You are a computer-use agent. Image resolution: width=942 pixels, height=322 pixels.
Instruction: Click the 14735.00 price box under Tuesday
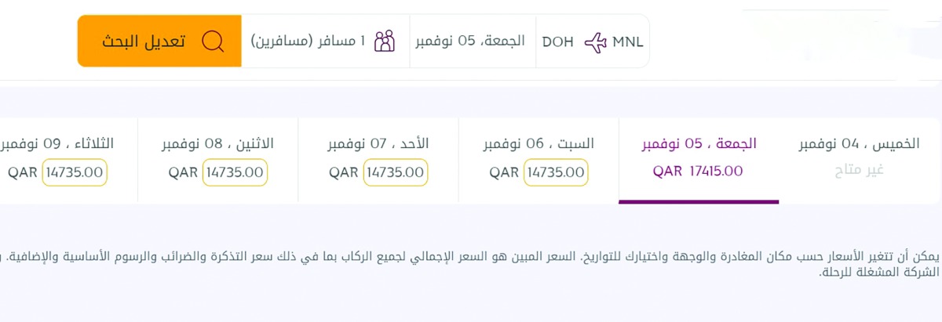[75, 172]
